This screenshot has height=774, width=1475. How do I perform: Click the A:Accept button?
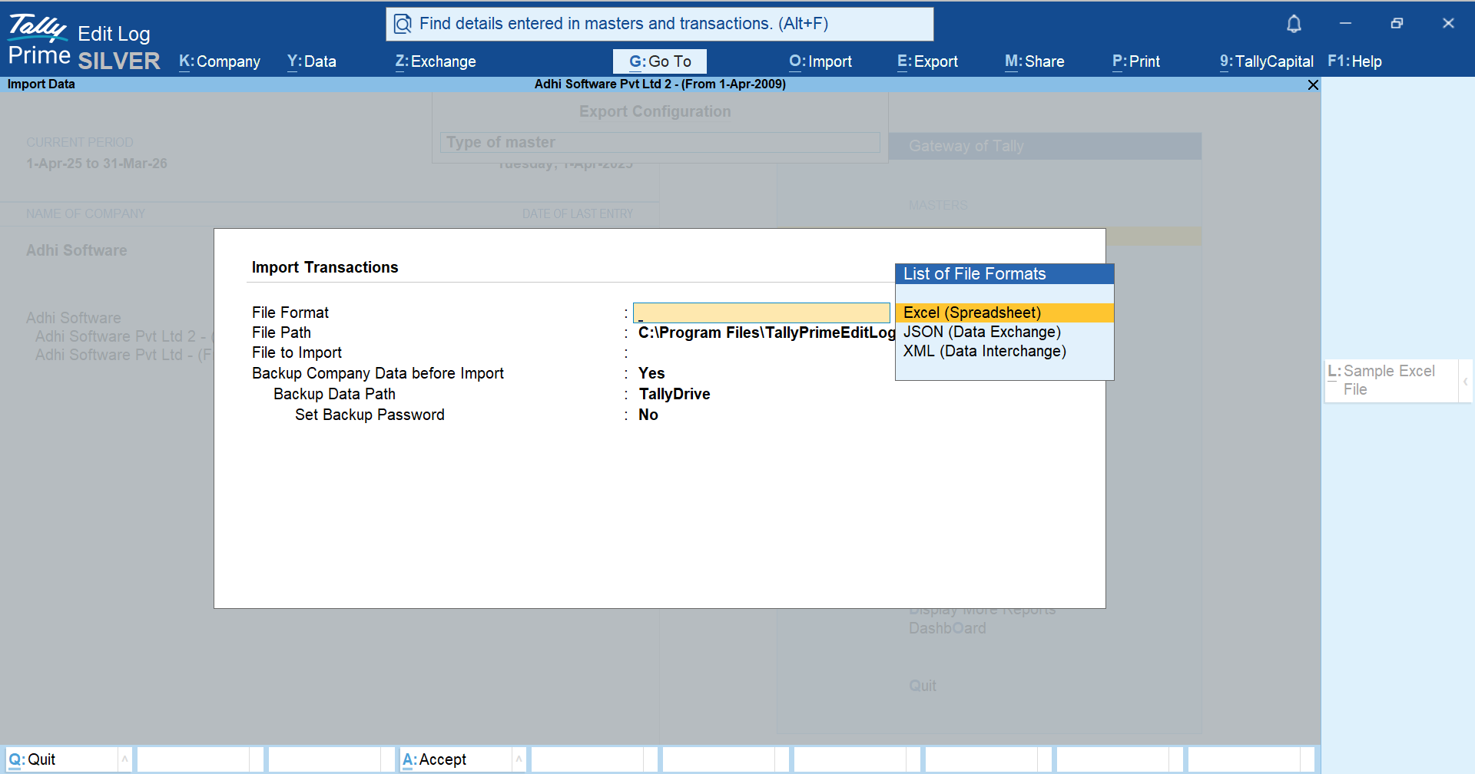[x=435, y=759]
